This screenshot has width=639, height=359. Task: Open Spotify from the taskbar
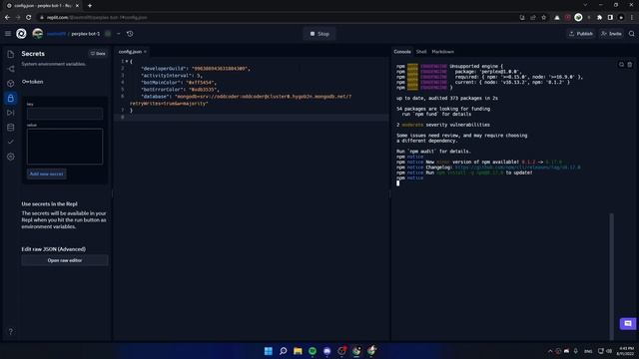(x=313, y=351)
